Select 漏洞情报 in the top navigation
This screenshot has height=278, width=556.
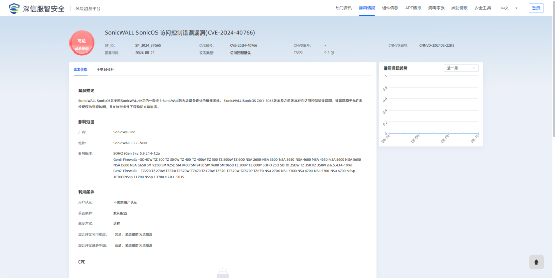point(367,8)
